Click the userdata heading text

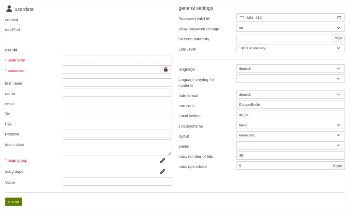click(x=24, y=9)
